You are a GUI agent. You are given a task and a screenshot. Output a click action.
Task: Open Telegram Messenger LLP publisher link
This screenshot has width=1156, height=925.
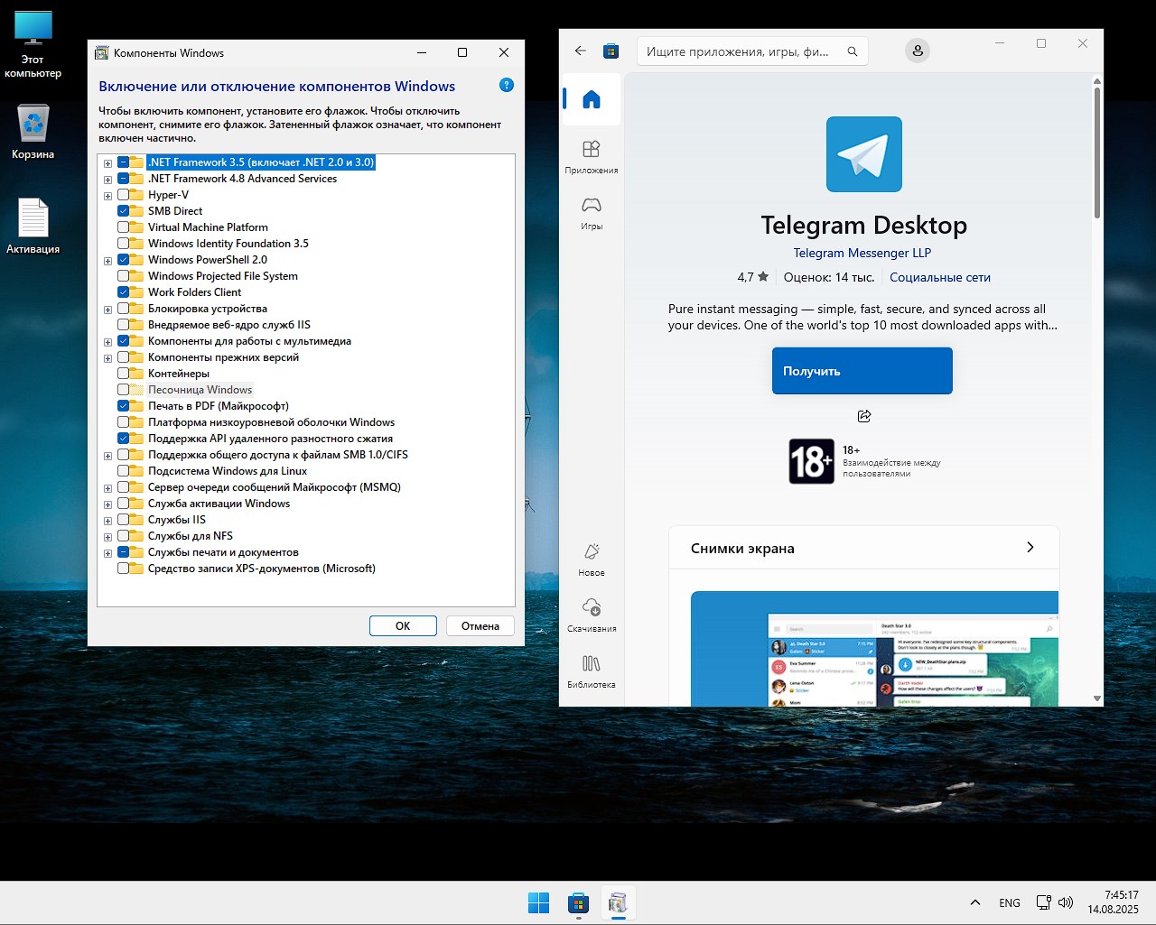tap(862, 253)
